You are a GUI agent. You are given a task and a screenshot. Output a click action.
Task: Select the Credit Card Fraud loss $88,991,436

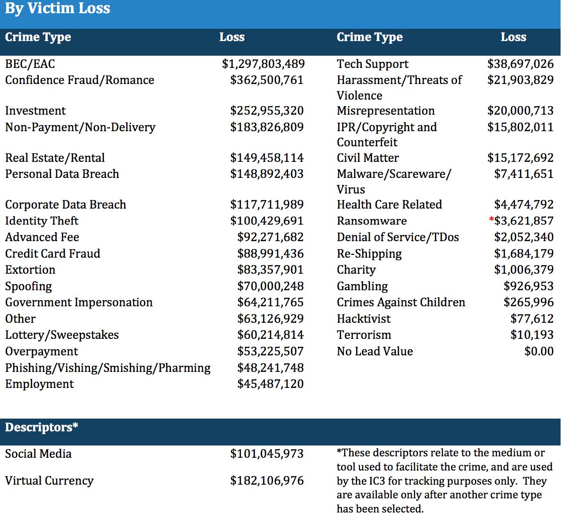pos(270,253)
